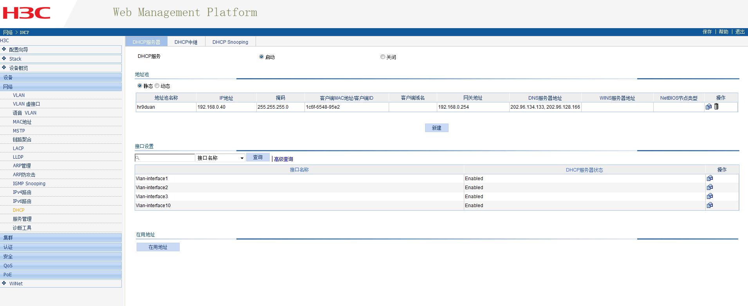This screenshot has width=748, height=306.
Task: Open 服务管理 menu item
Action: [x=22, y=219]
